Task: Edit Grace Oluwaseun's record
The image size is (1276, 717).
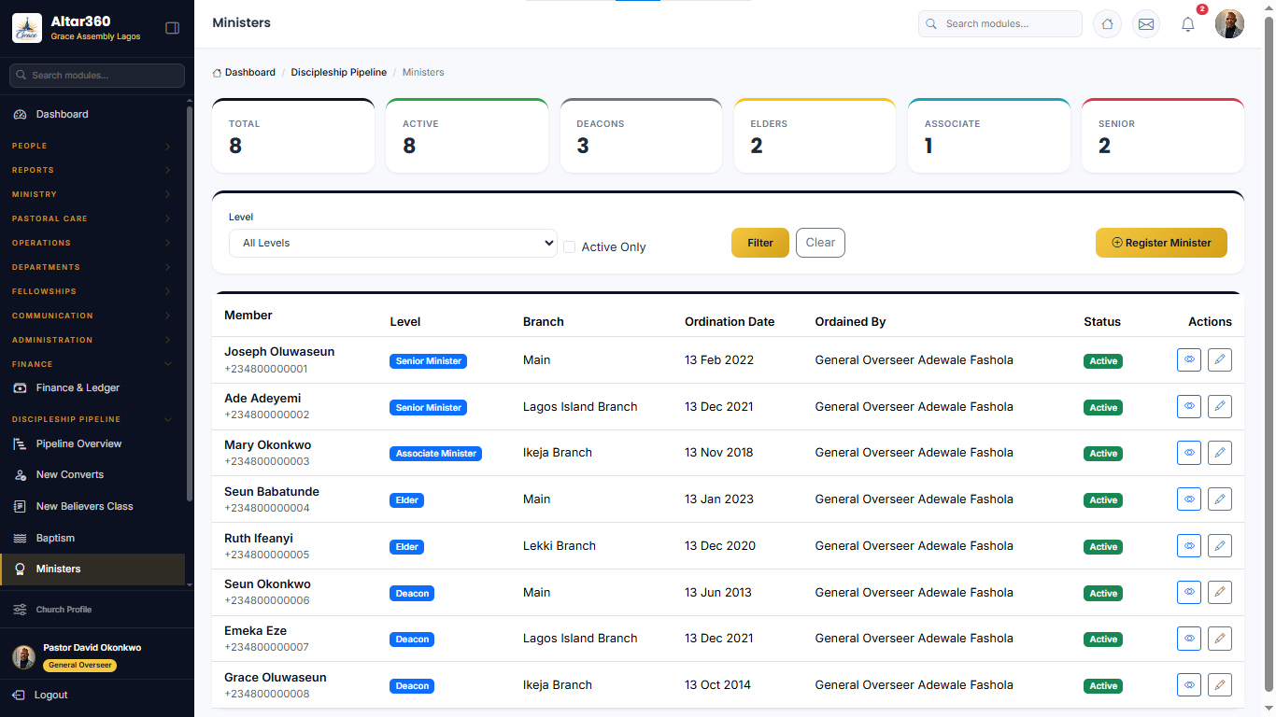Action: tap(1219, 685)
